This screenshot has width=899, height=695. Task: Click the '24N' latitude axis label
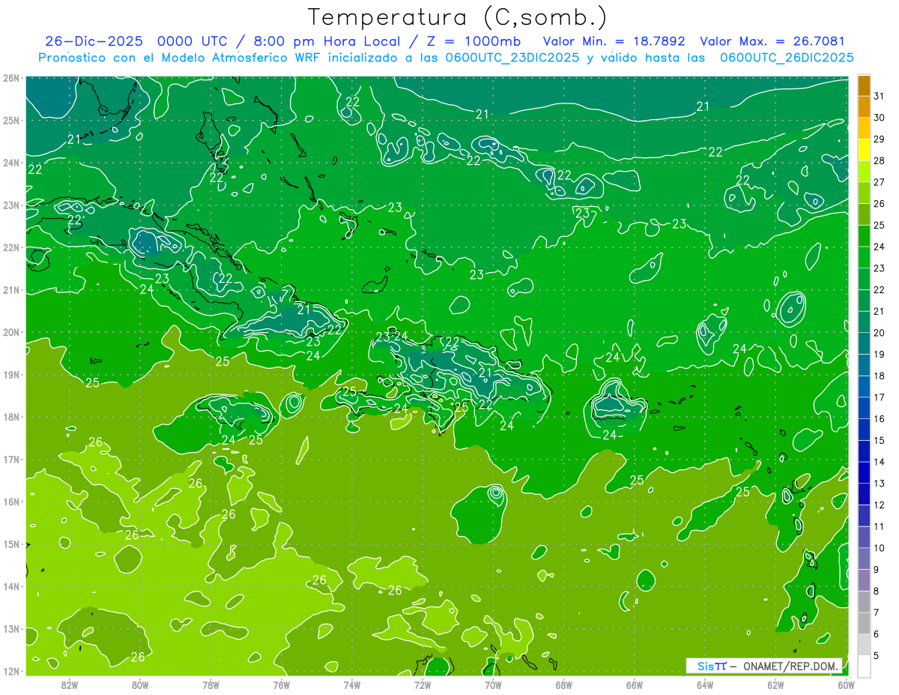pos(11,163)
